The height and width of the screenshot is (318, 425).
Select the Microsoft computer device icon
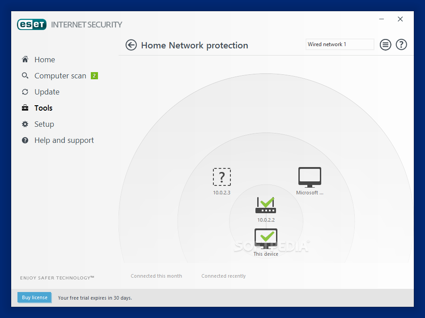[x=310, y=177]
